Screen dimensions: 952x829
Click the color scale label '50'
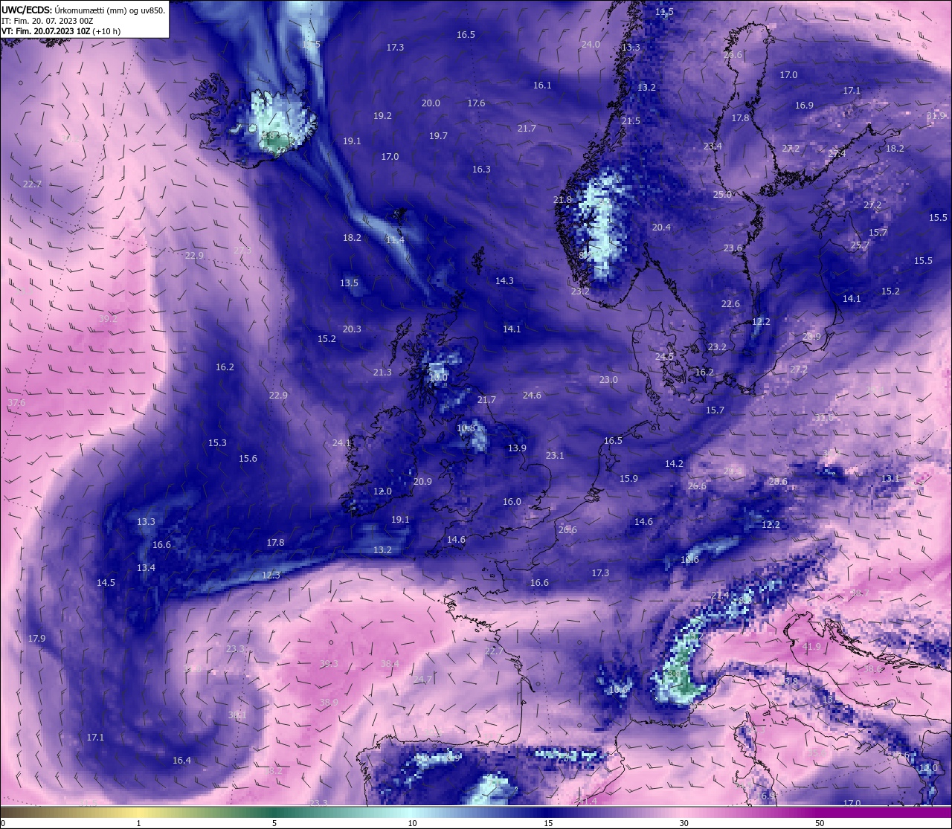click(820, 823)
